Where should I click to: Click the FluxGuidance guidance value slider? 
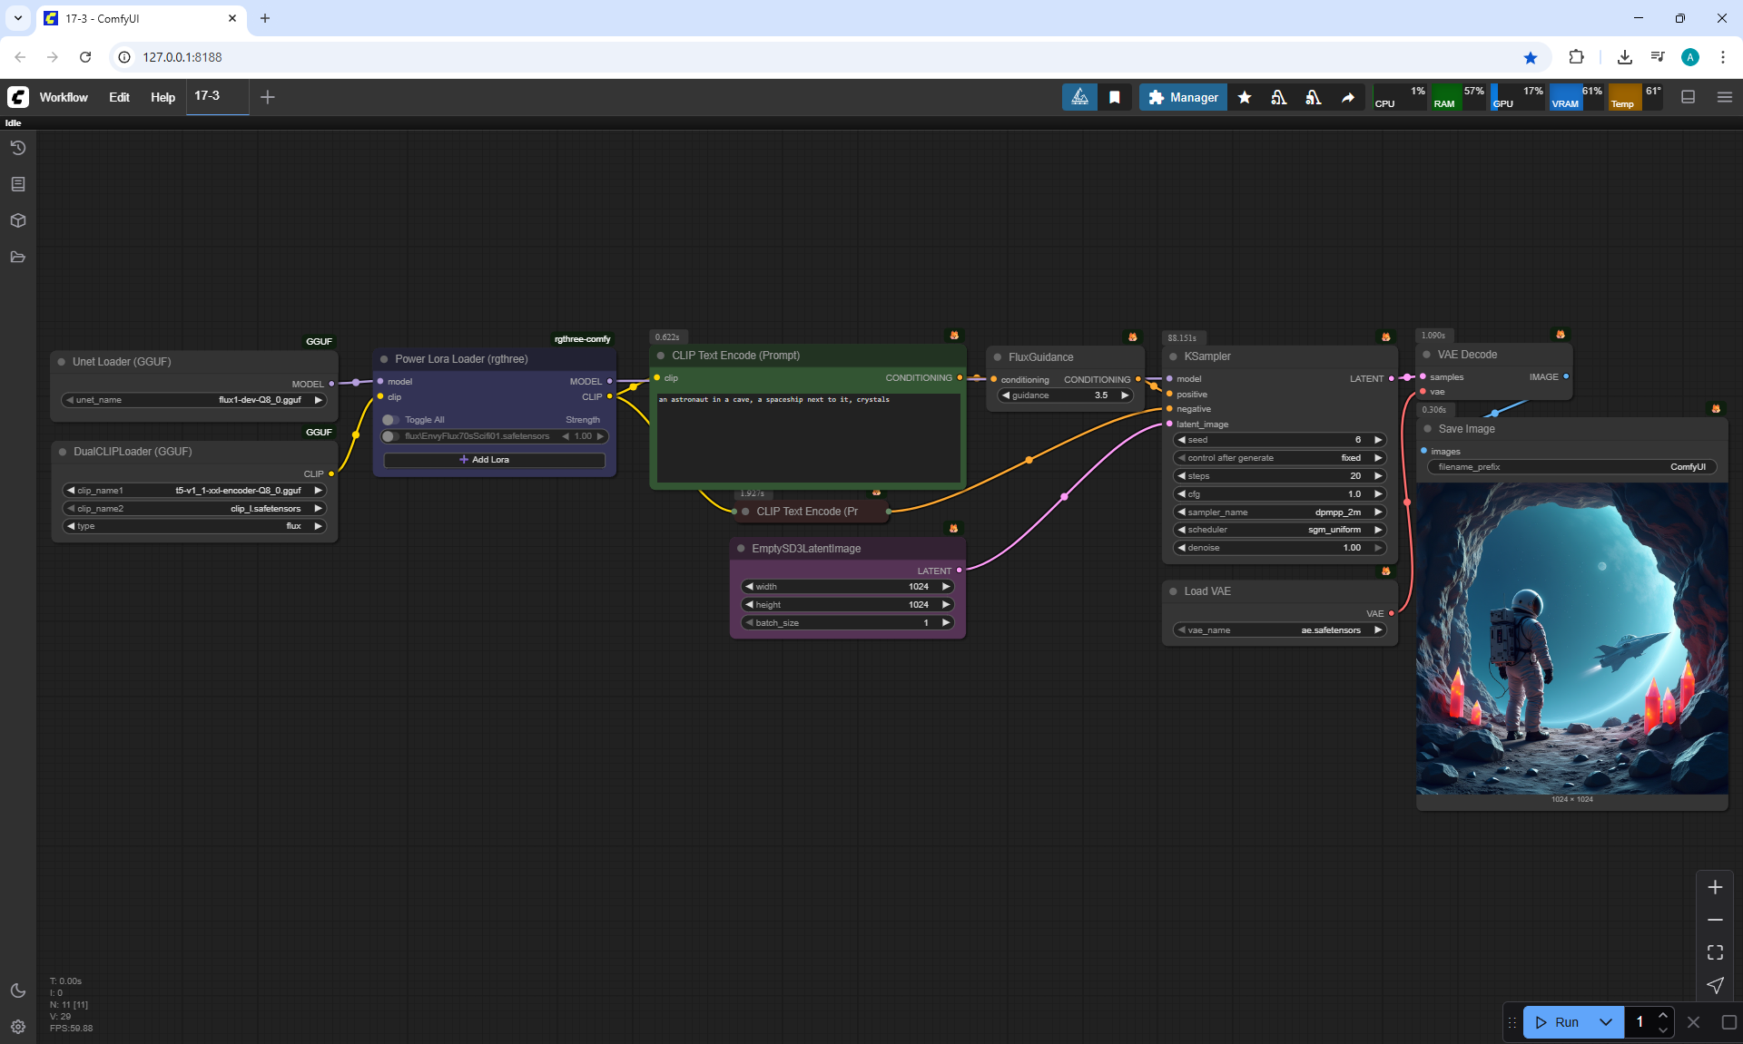pyautogui.click(x=1065, y=395)
